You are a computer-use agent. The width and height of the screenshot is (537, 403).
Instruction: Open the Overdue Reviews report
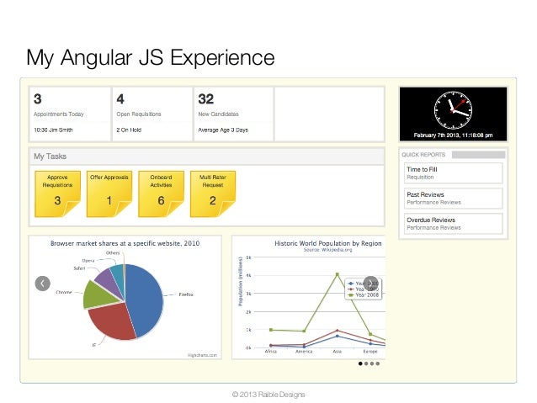tap(453, 224)
